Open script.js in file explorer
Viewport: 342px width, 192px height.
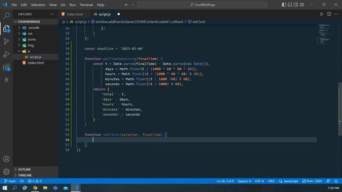(35, 57)
